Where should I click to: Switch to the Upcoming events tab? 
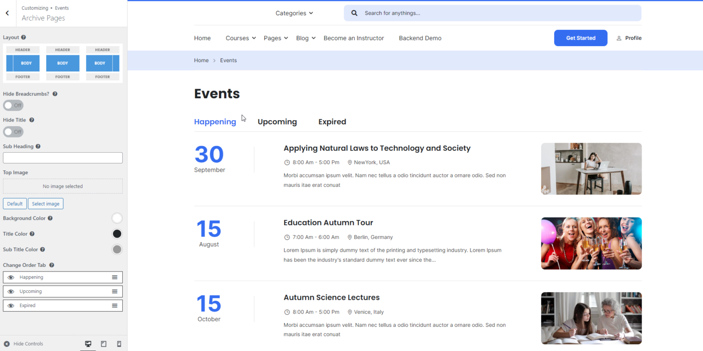(277, 122)
